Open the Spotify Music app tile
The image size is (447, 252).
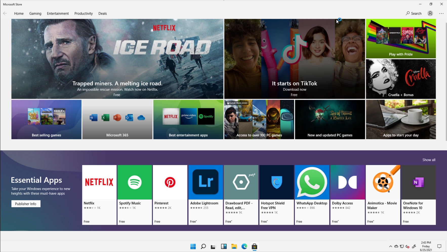click(x=134, y=195)
